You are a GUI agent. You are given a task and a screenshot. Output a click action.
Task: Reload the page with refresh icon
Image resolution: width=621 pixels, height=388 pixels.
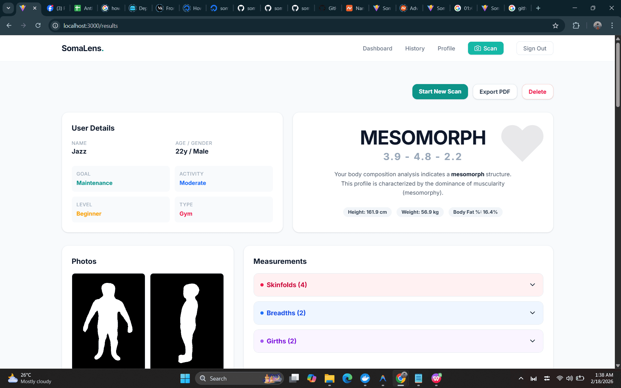[x=38, y=26]
